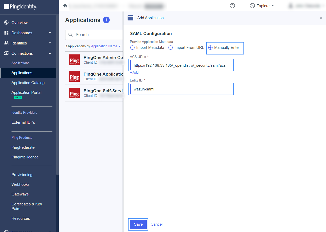
Task: Click the Dashboards grid icon
Action: pyautogui.click(x=6, y=33)
